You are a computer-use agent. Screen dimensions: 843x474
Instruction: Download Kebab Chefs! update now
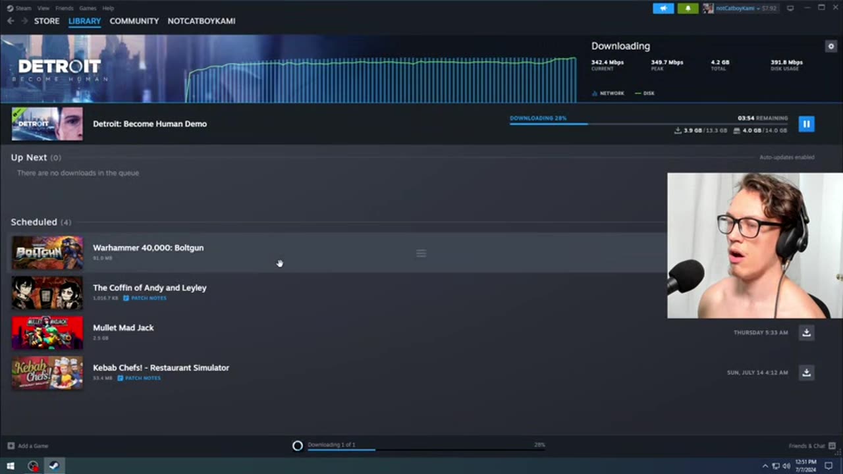click(x=806, y=373)
